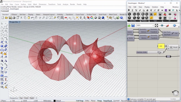The width and height of the screenshot is (181, 102).
Task: Toggle Grasshopper preview eye icon
Action: pyautogui.click(x=162, y=25)
